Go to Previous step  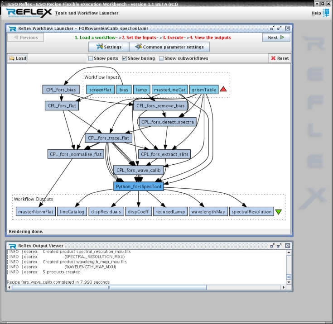point(26,38)
